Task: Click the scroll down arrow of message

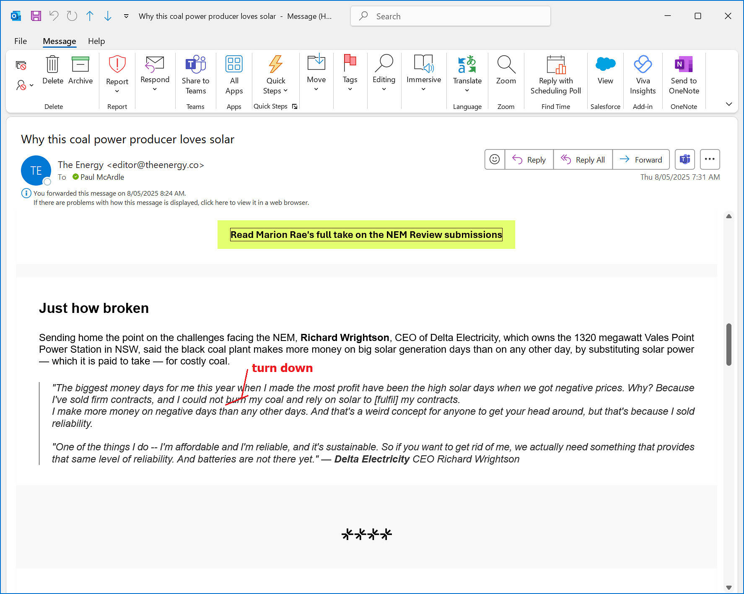Action: [x=729, y=587]
